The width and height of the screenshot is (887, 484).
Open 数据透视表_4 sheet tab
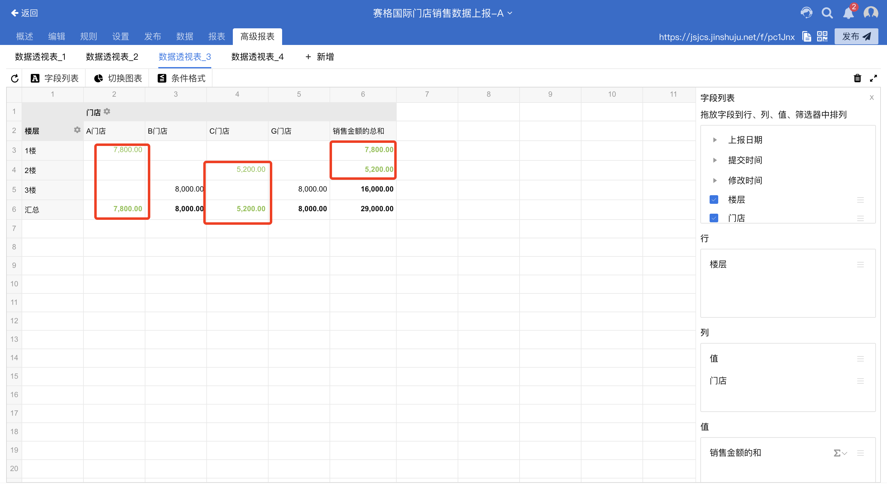[257, 57]
